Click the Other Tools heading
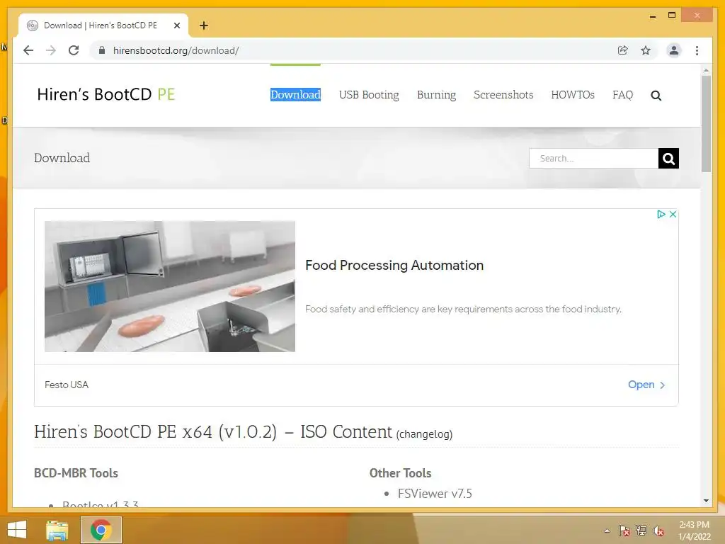 pos(401,472)
